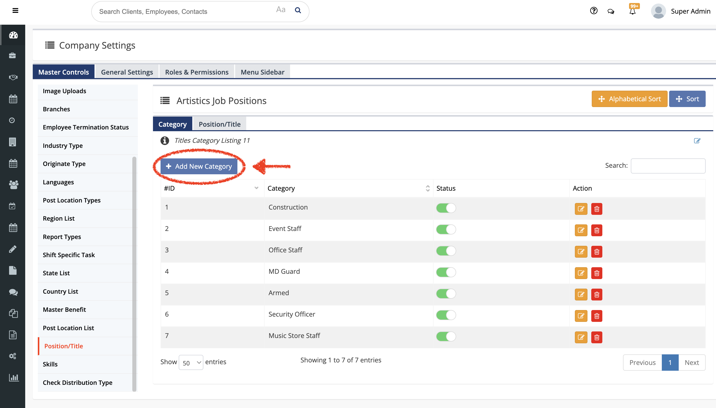The width and height of the screenshot is (716, 408).
Task: Edit the Construction category
Action: click(581, 209)
